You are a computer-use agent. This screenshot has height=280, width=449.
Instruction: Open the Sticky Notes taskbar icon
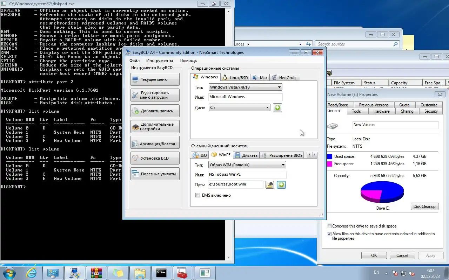click(118, 273)
